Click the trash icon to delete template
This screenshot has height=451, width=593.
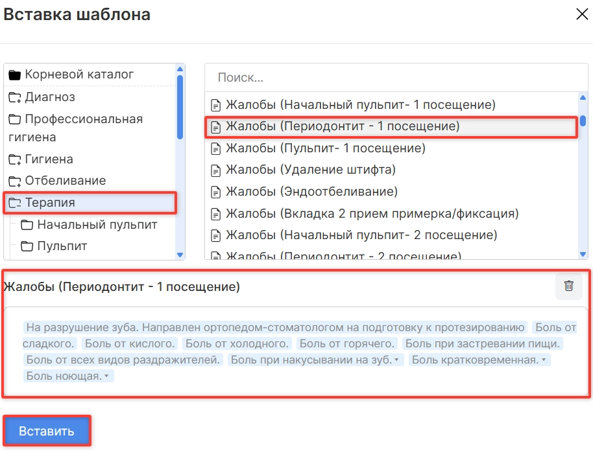click(569, 286)
